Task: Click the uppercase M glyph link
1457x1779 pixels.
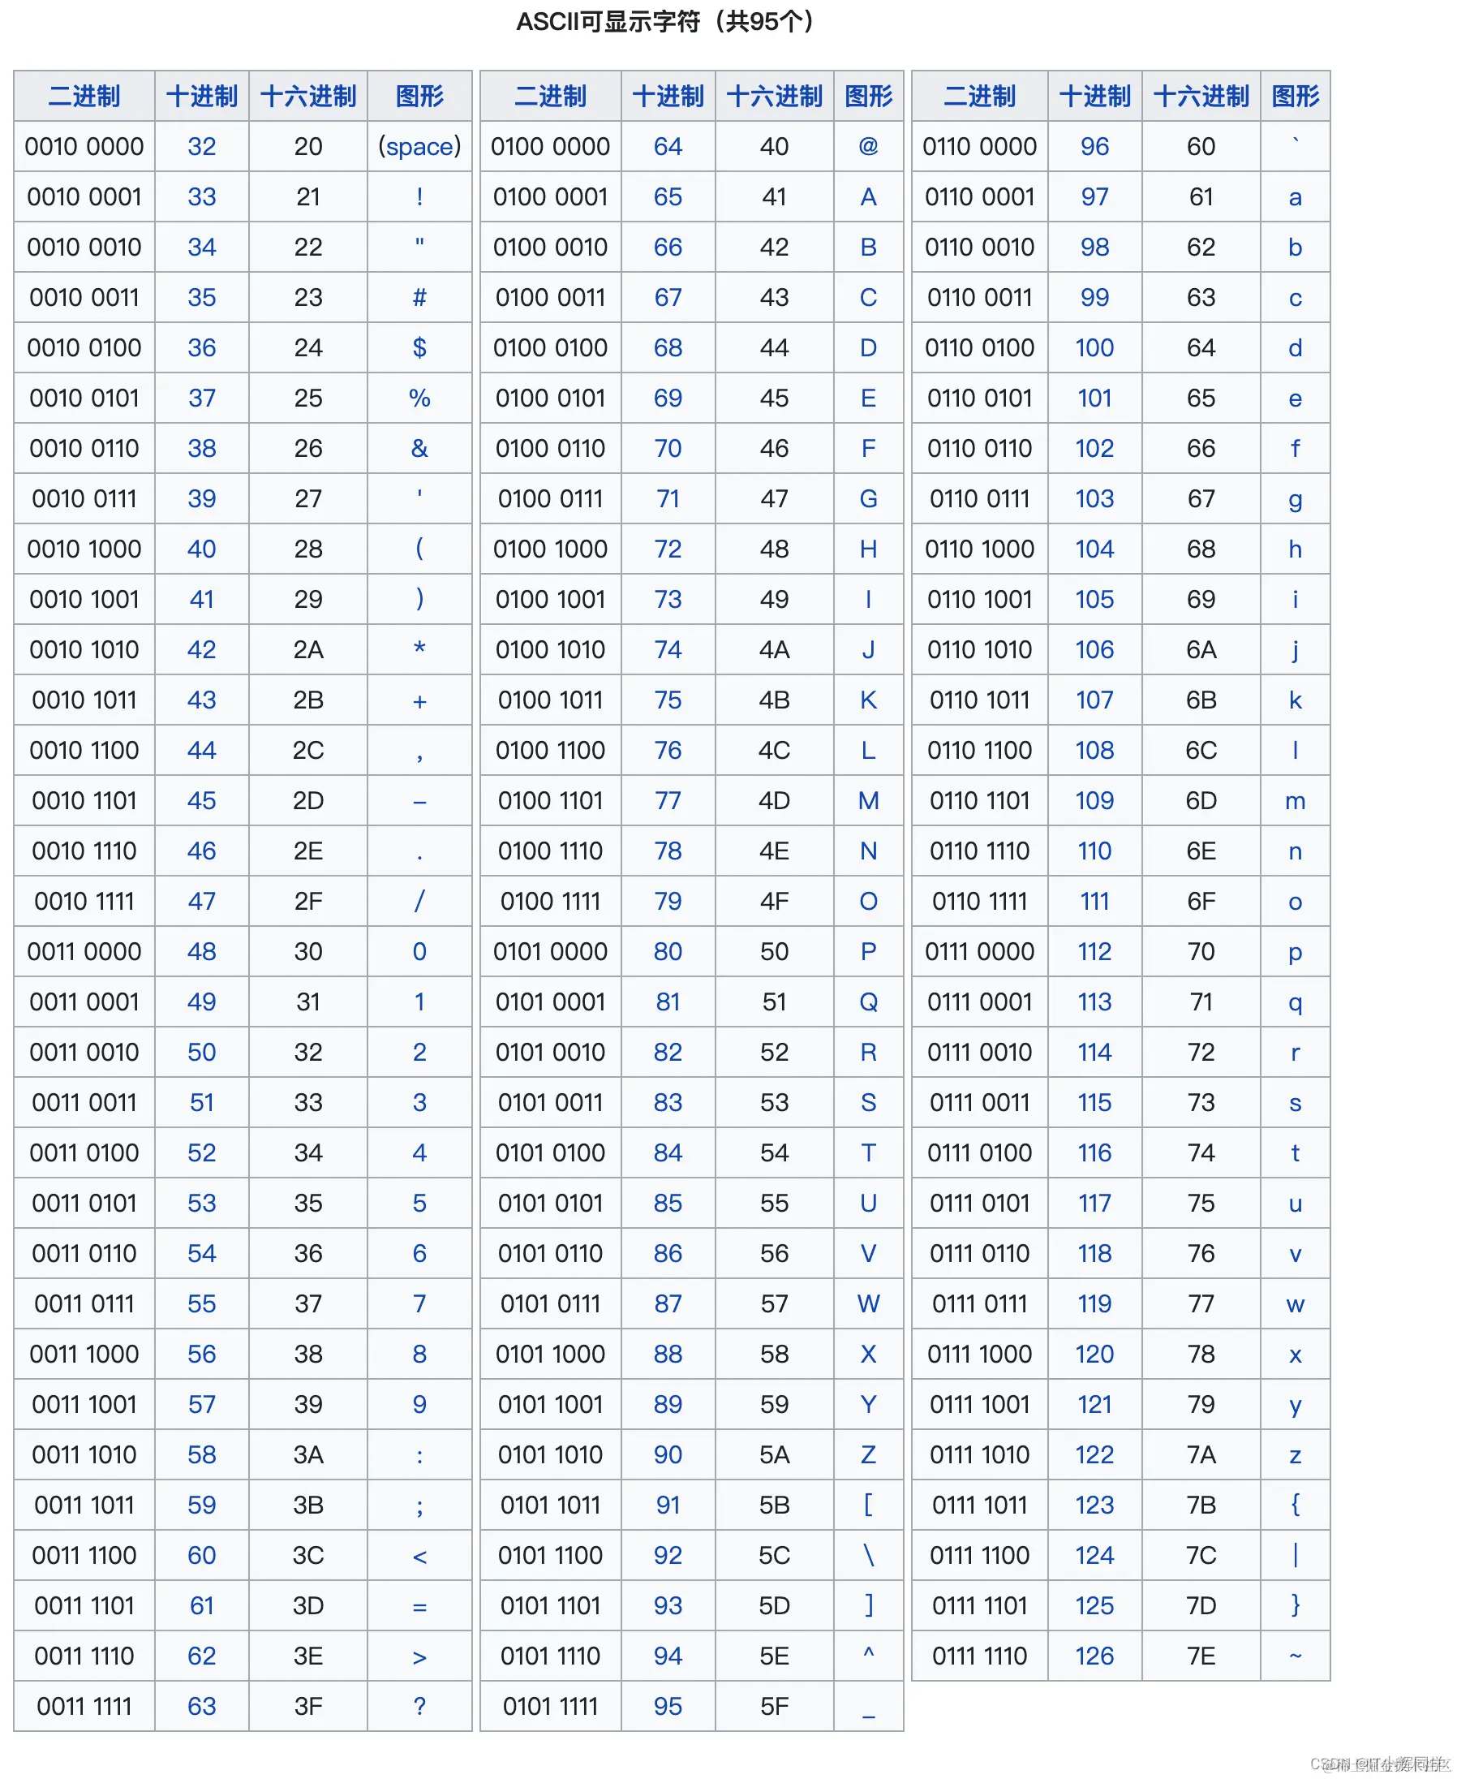Action: click(869, 802)
